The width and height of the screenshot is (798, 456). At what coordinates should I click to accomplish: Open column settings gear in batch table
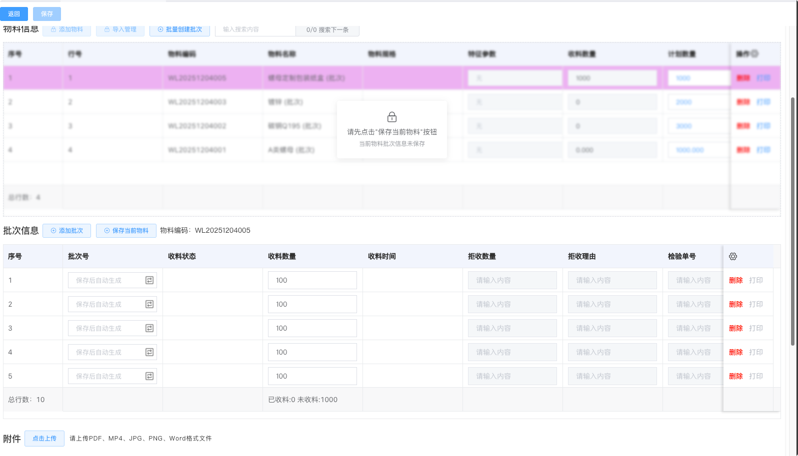tap(733, 256)
